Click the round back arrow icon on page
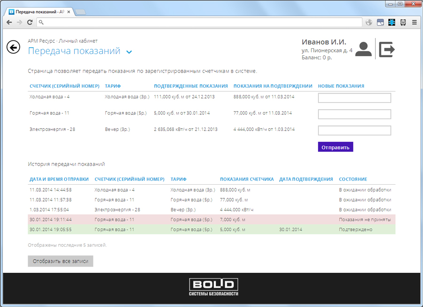The height and width of the screenshot is (307, 423). 13,47
